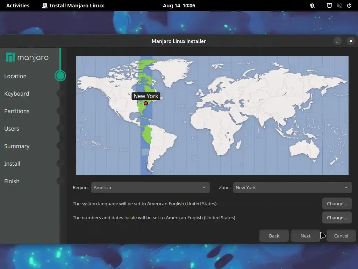The image size is (358, 269).
Task: Open the Activities overview
Action: 18,6
